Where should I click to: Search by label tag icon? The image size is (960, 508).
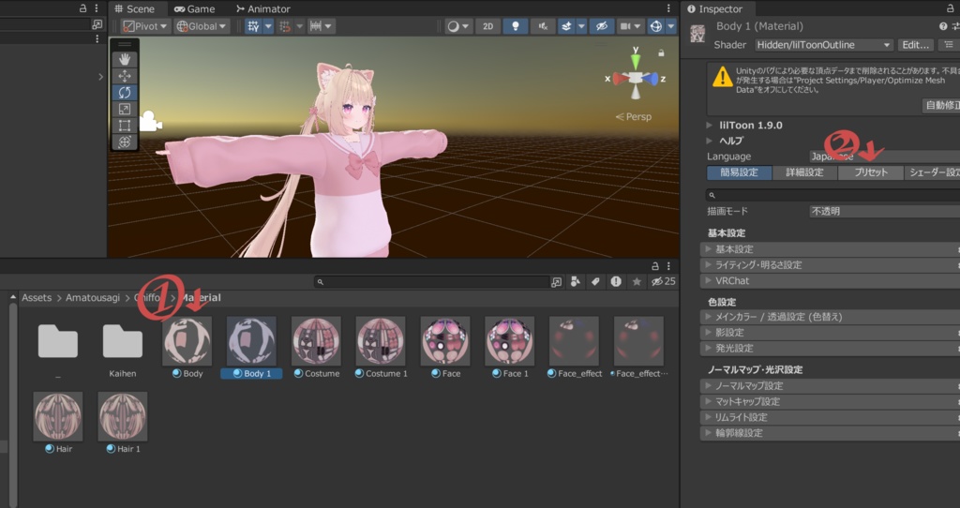coord(595,281)
